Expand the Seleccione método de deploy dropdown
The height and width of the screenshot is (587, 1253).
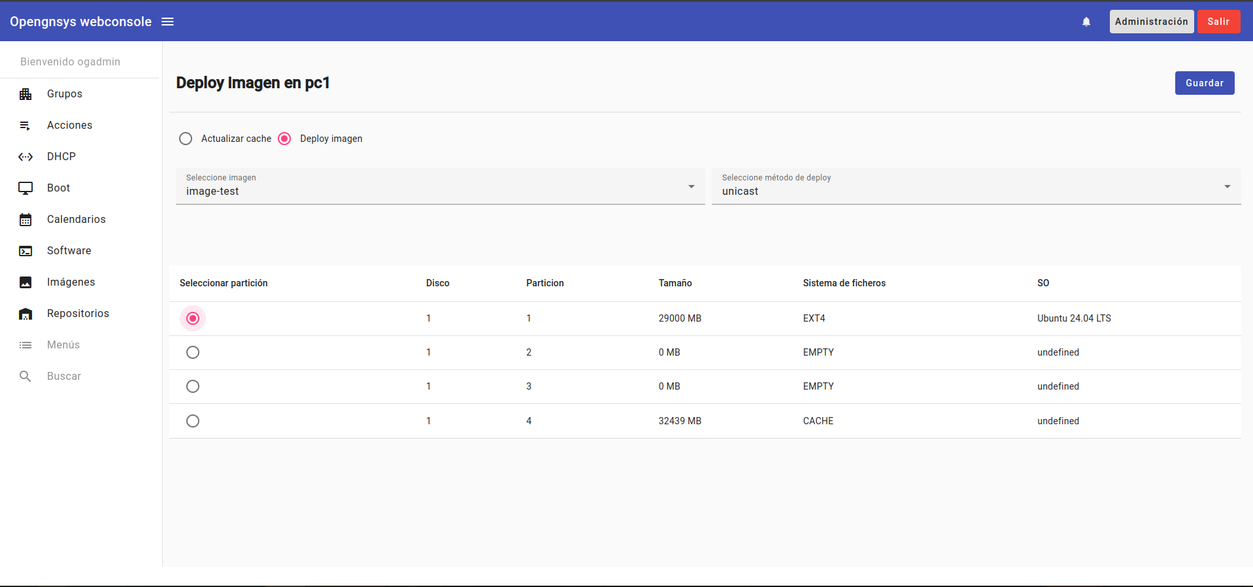tap(976, 187)
